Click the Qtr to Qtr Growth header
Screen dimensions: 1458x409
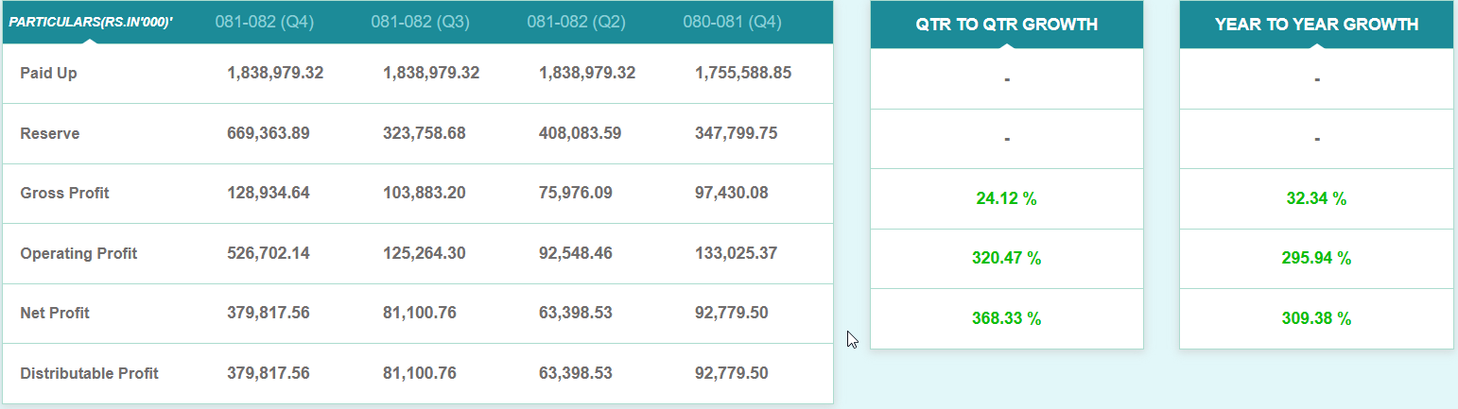tap(1006, 25)
